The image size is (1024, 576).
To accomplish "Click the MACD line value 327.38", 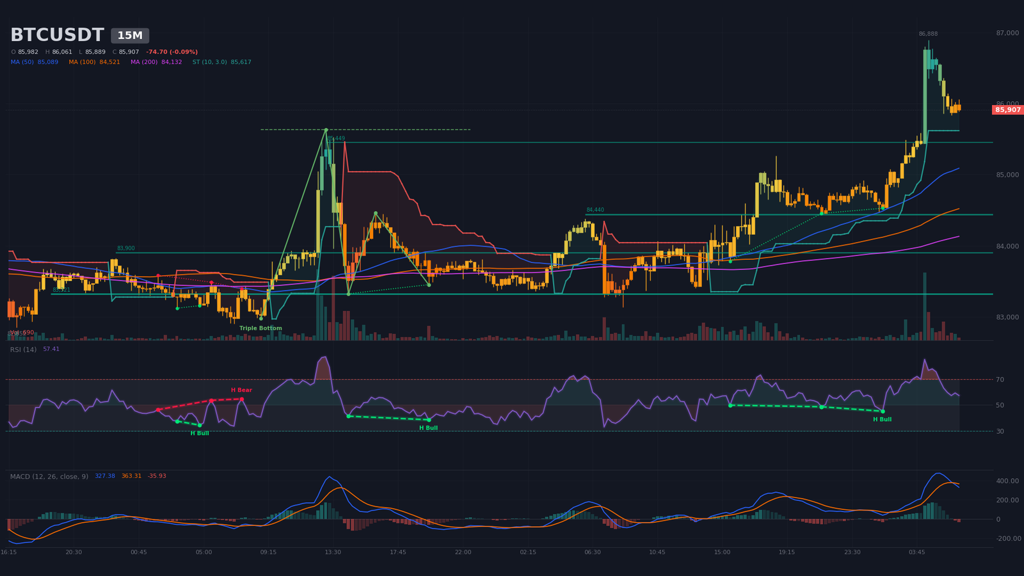I will [105, 476].
